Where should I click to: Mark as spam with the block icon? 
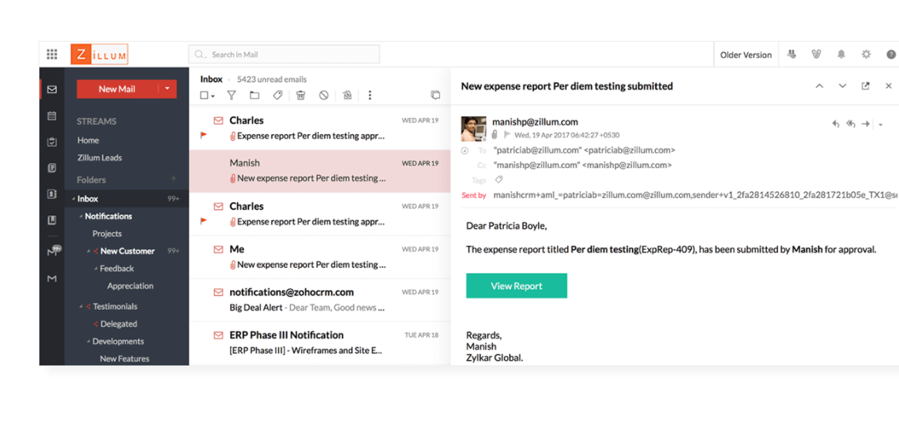tap(324, 96)
